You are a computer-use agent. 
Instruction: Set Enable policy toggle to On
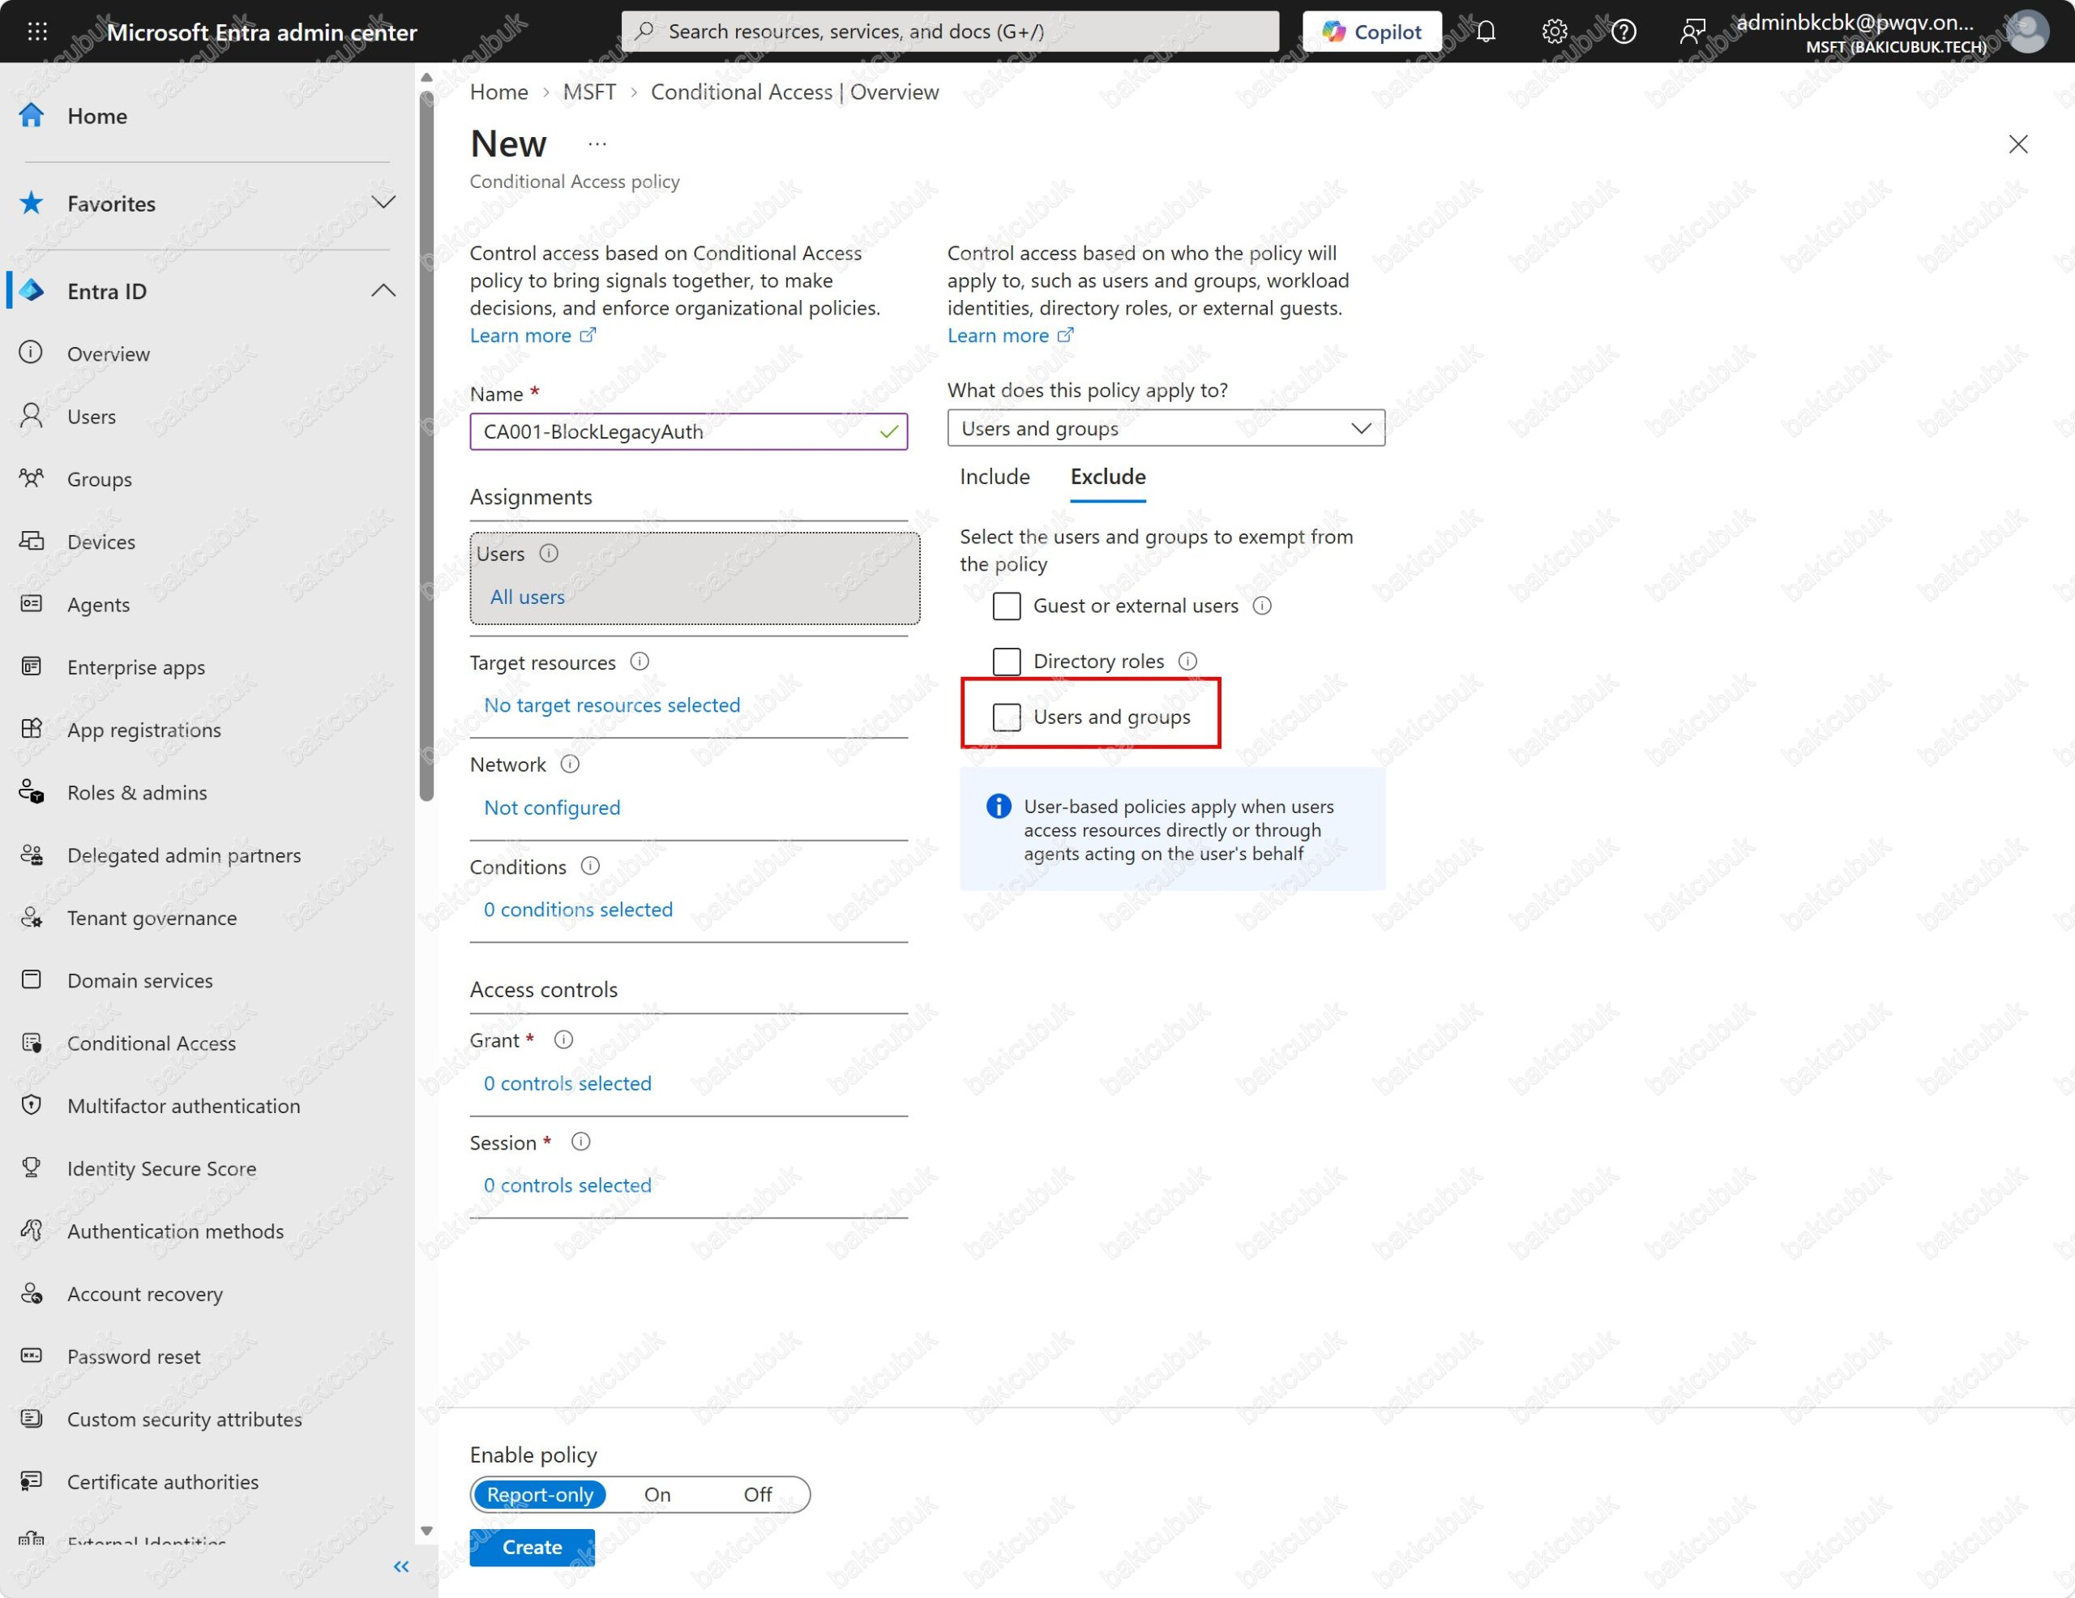(657, 1494)
